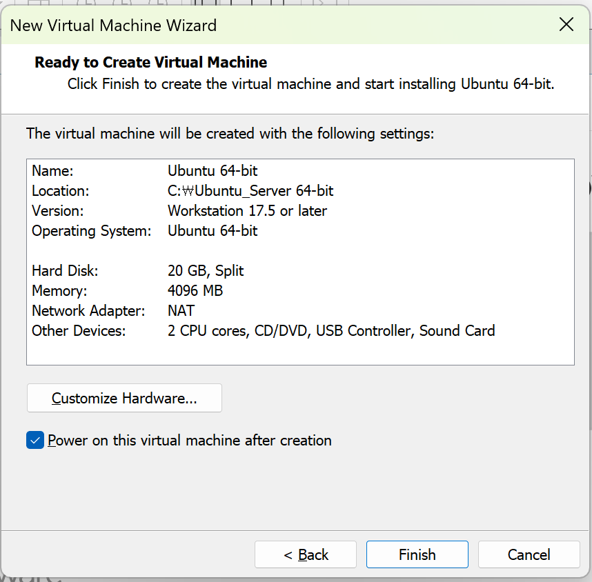Click the 'Ready to Create Virtual Machine' heading

point(150,62)
